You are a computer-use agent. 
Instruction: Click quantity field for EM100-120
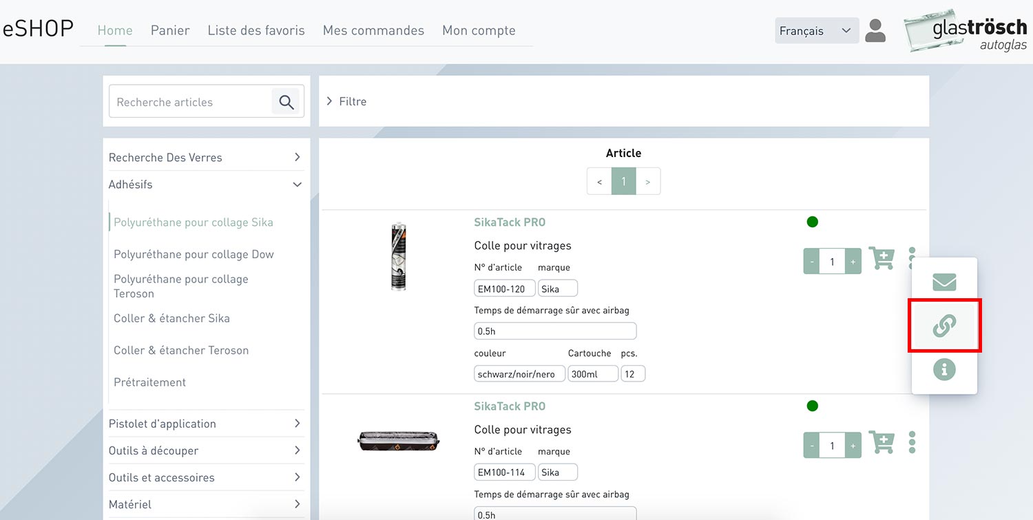(833, 262)
